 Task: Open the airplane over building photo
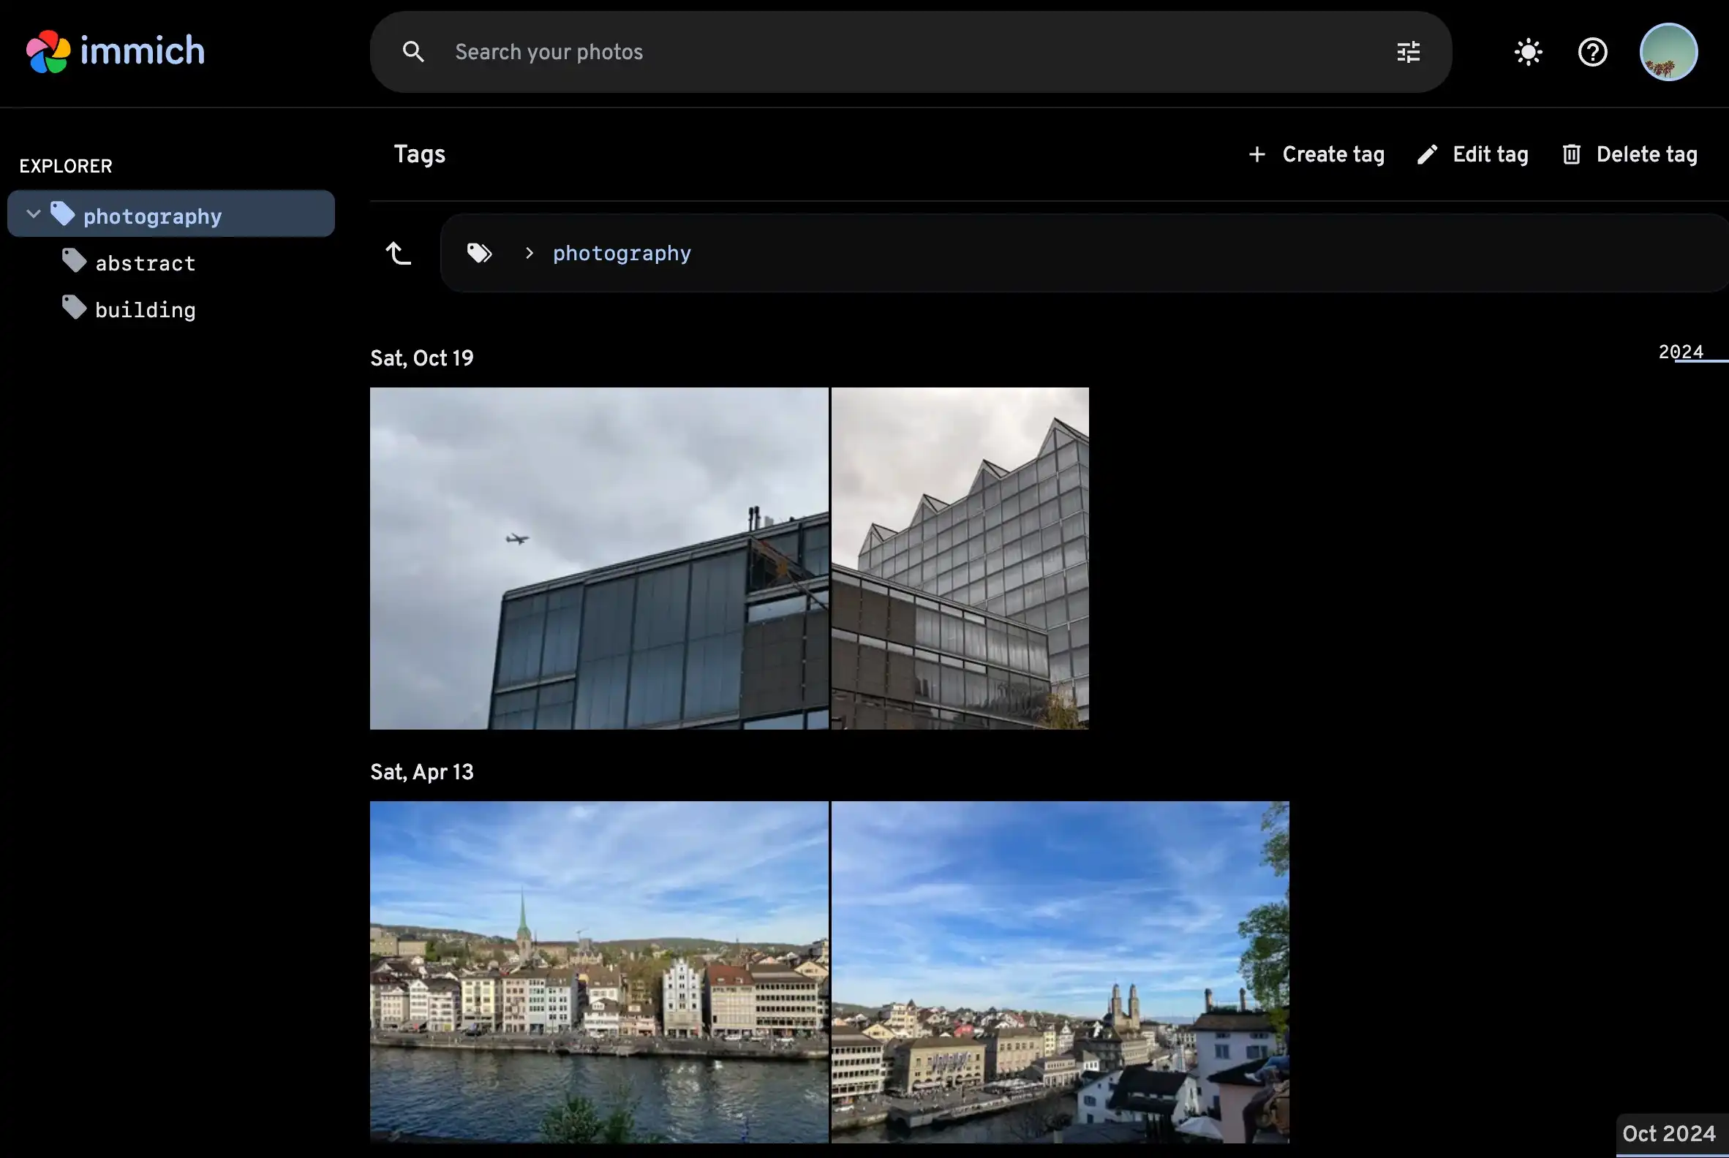[598, 559]
